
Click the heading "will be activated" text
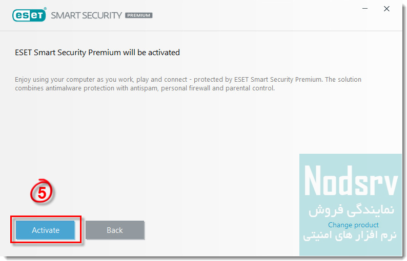click(151, 53)
